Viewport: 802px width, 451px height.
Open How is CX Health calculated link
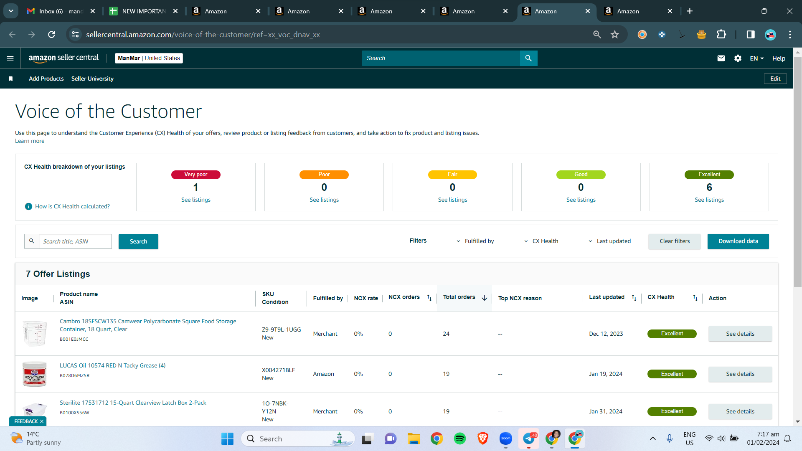point(72,206)
